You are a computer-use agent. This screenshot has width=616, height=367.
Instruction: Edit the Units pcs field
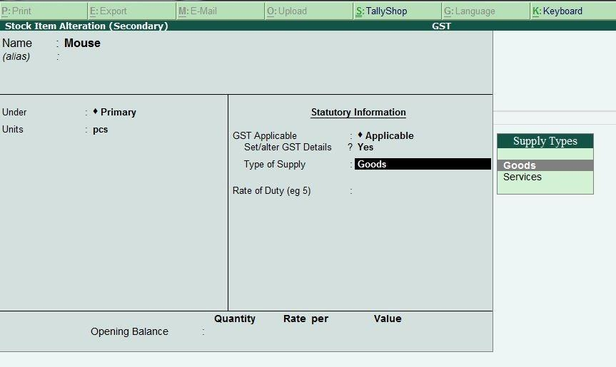click(101, 130)
